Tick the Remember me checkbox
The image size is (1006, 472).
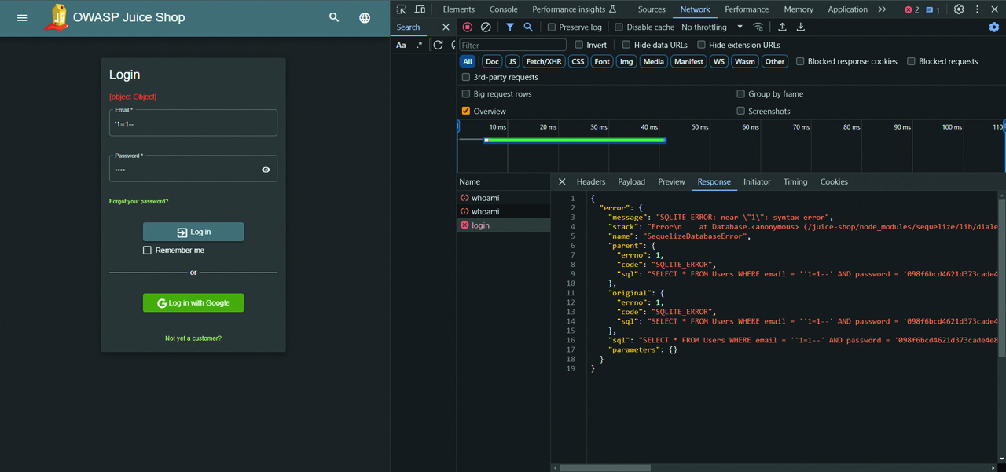147,251
